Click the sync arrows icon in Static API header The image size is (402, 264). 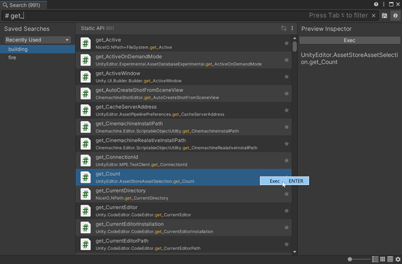(283, 28)
